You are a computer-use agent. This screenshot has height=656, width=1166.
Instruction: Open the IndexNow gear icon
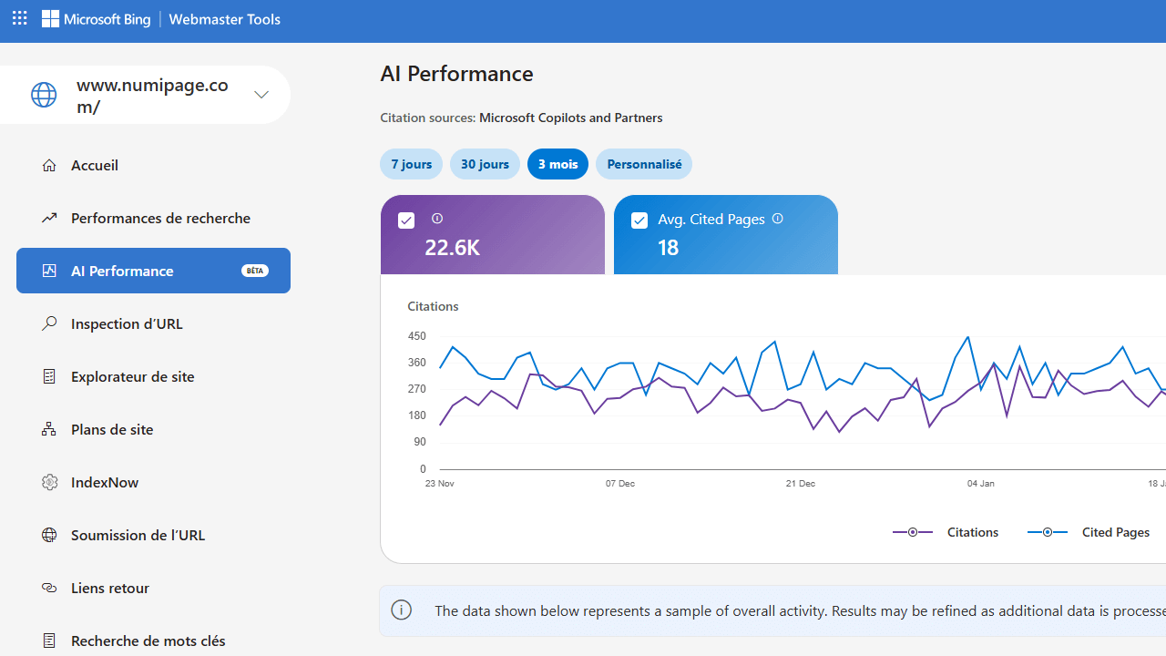[x=49, y=482]
